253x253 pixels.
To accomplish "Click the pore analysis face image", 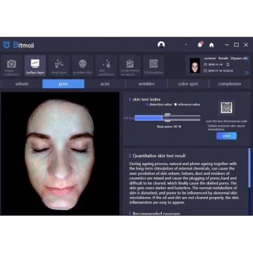I will 60,154.
